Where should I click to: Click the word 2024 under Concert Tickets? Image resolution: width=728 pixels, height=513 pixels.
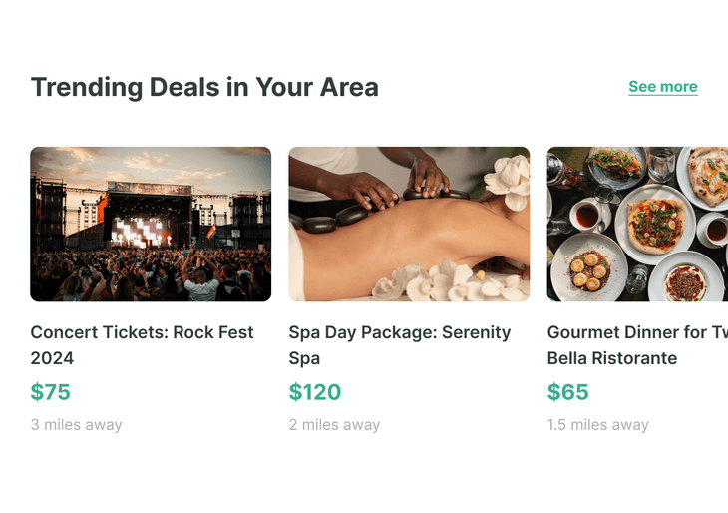(52, 358)
